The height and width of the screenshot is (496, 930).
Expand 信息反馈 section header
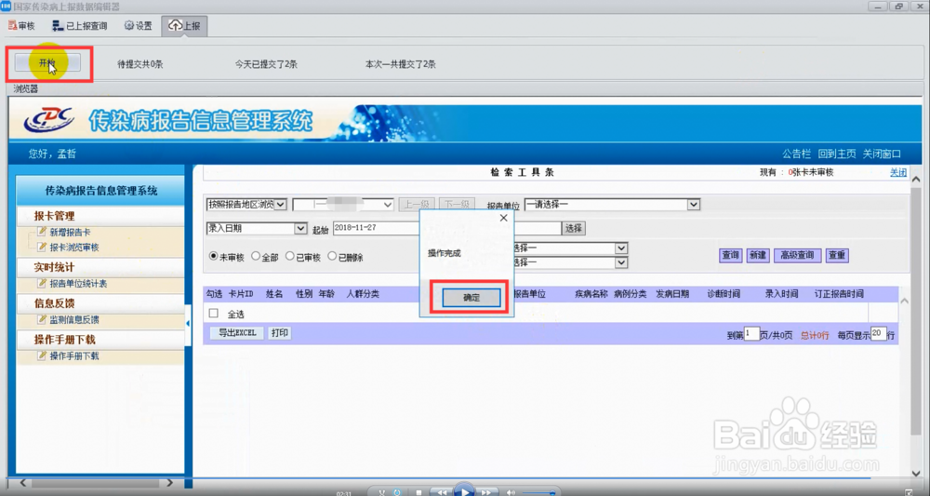100,303
